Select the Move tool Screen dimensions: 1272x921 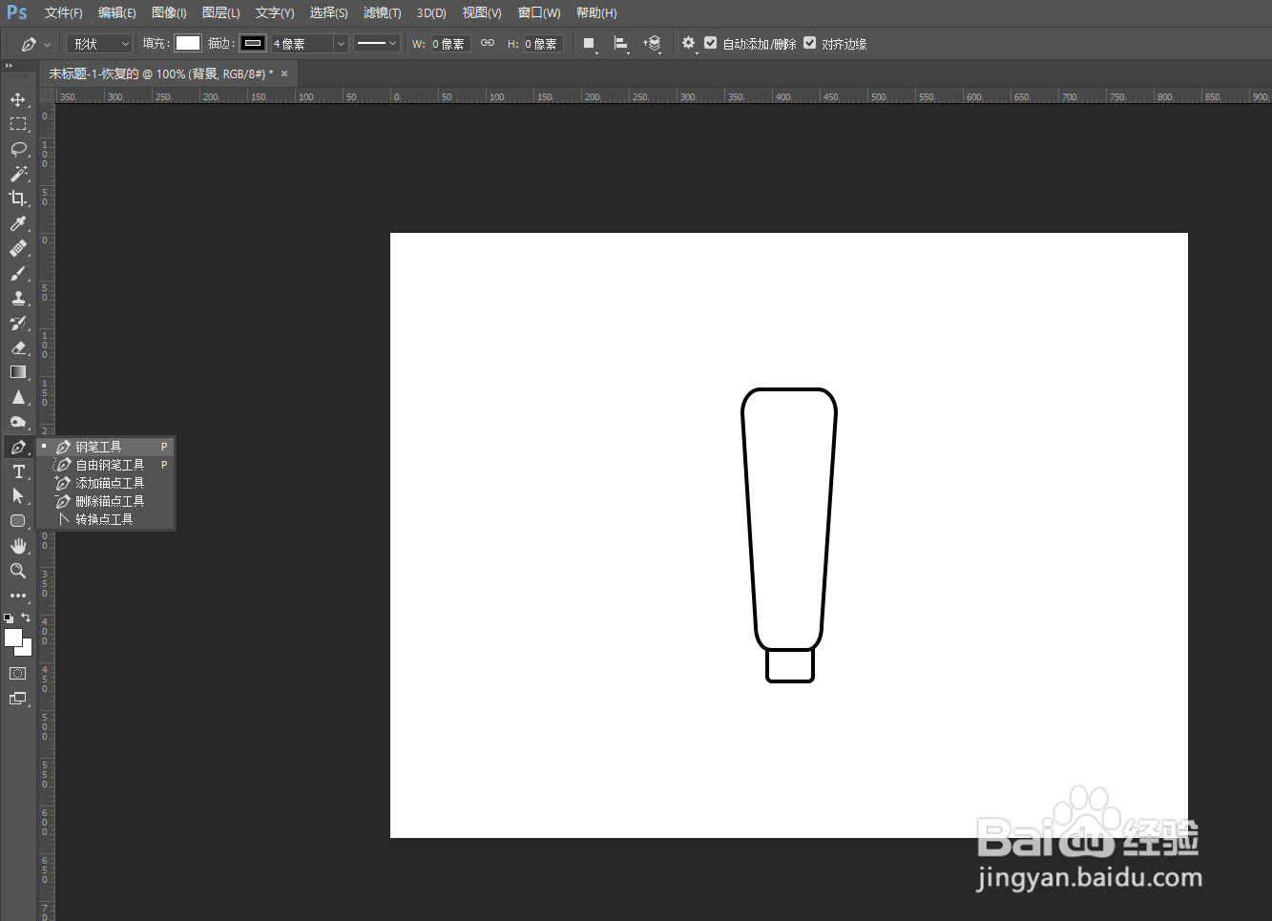tap(18, 99)
